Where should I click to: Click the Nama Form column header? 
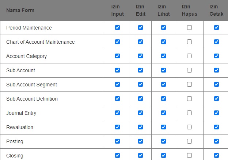click(20, 10)
